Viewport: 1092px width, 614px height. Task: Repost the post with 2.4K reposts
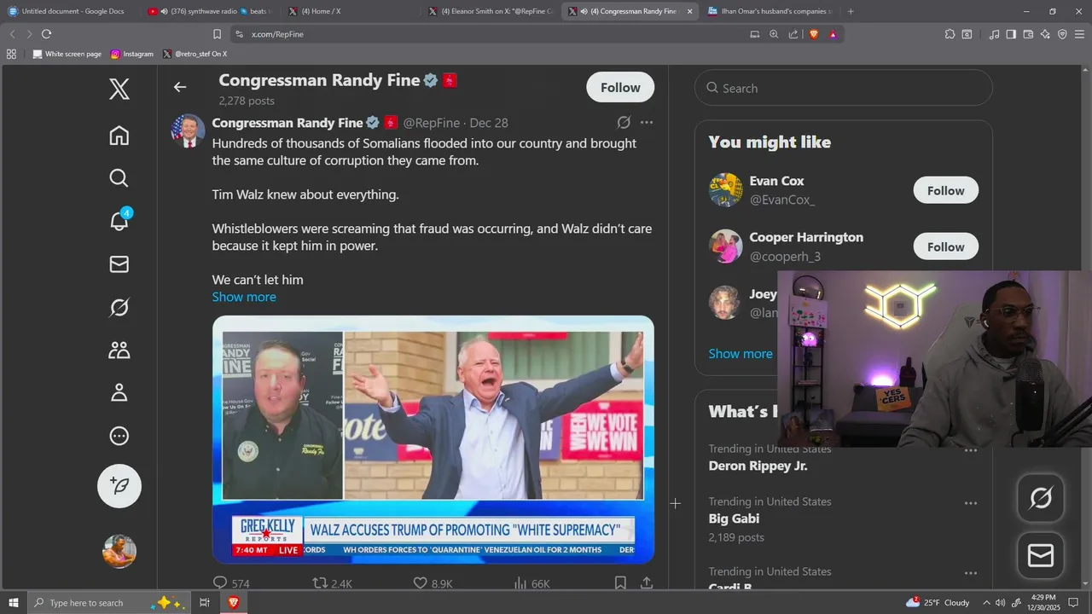pyautogui.click(x=332, y=583)
